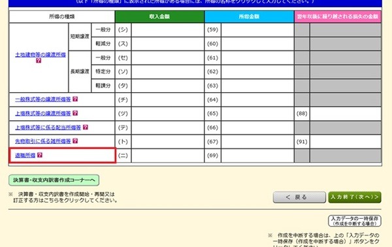This screenshot has width=392, height=247.
Task: Click the 戻る back button
Action: pos(299,197)
